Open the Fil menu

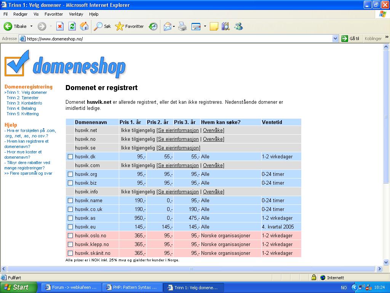coord(5,14)
